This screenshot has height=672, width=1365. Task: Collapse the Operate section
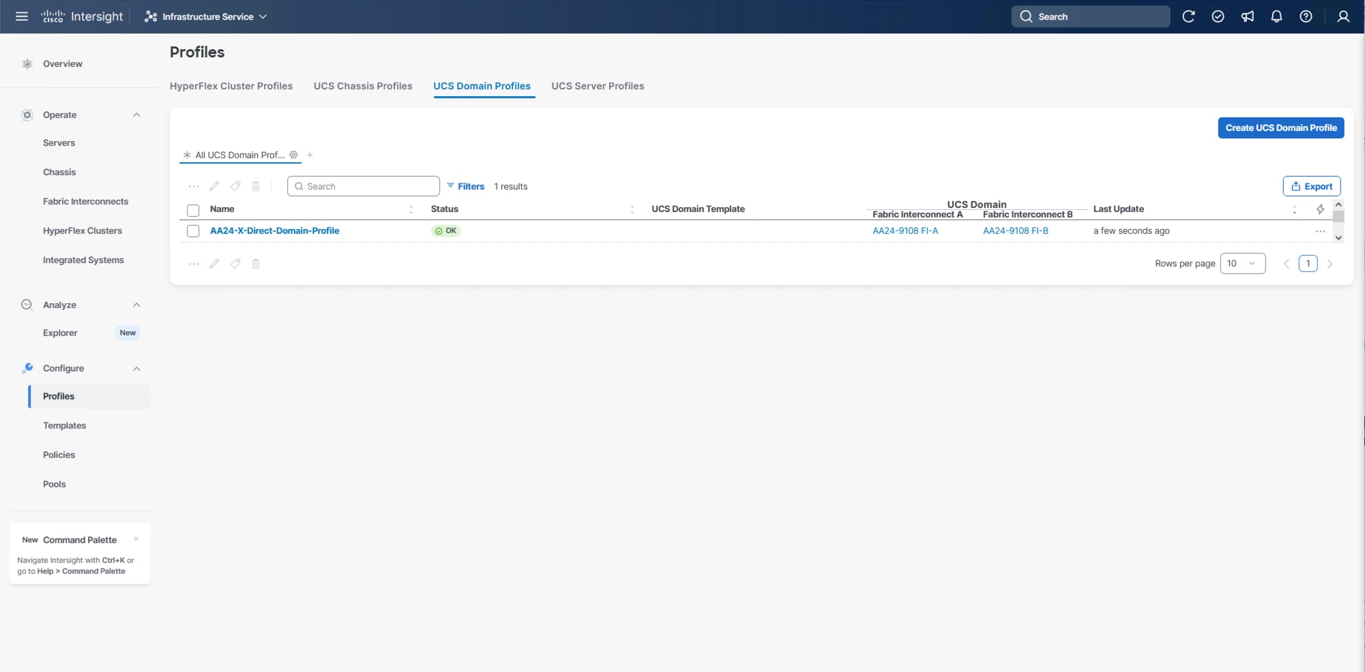click(136, 114)
